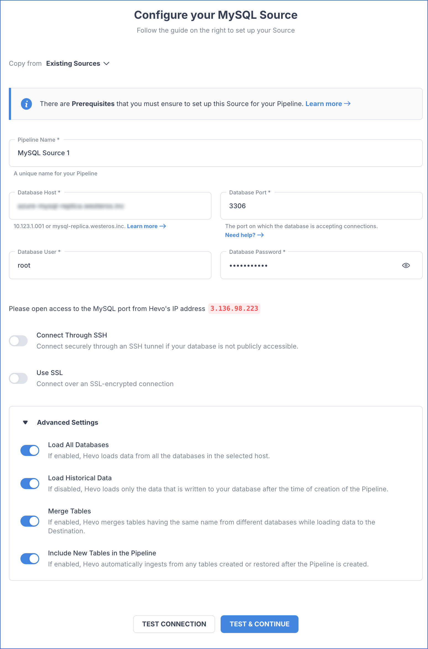Open Prerequisites Learn more link
Viewport: 428px width, 649px height.
[328, 104]
